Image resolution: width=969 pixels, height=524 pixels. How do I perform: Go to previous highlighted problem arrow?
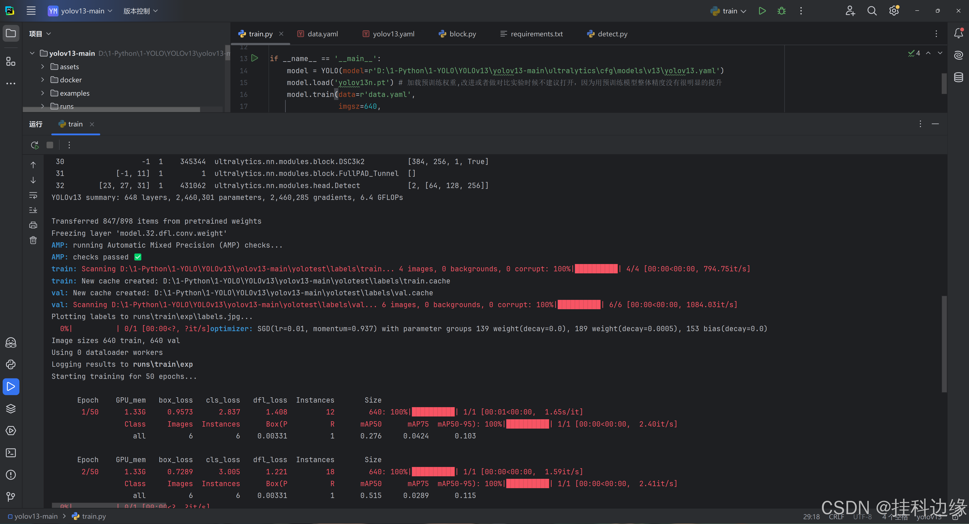[x=928, y=53]
